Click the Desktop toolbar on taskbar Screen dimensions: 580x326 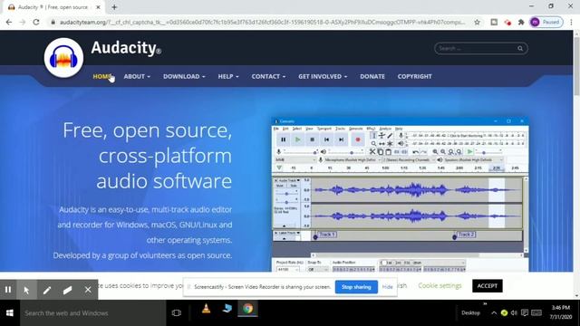point(470,313)
